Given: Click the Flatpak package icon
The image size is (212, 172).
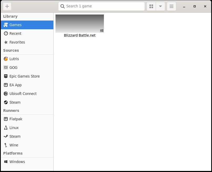Looking at the screenshot, I should coord(6,119).
